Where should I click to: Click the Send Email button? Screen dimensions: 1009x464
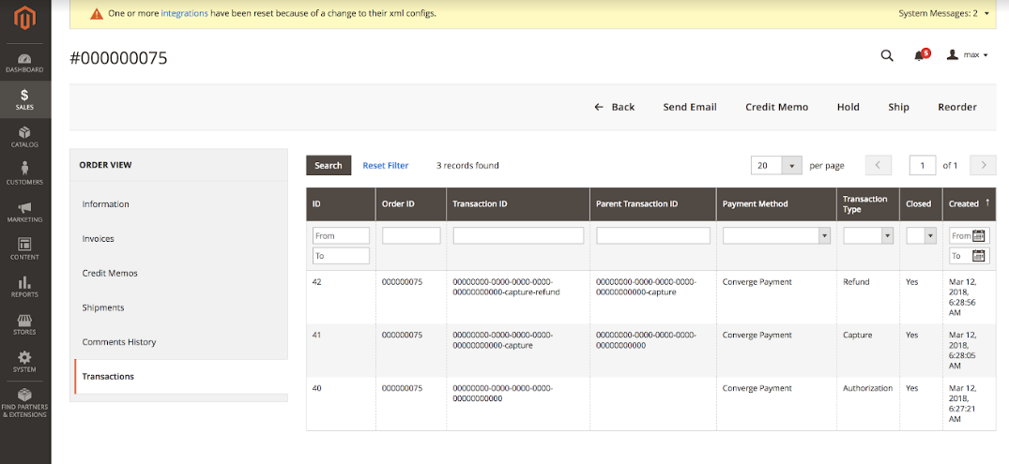(x=690, y=107)
